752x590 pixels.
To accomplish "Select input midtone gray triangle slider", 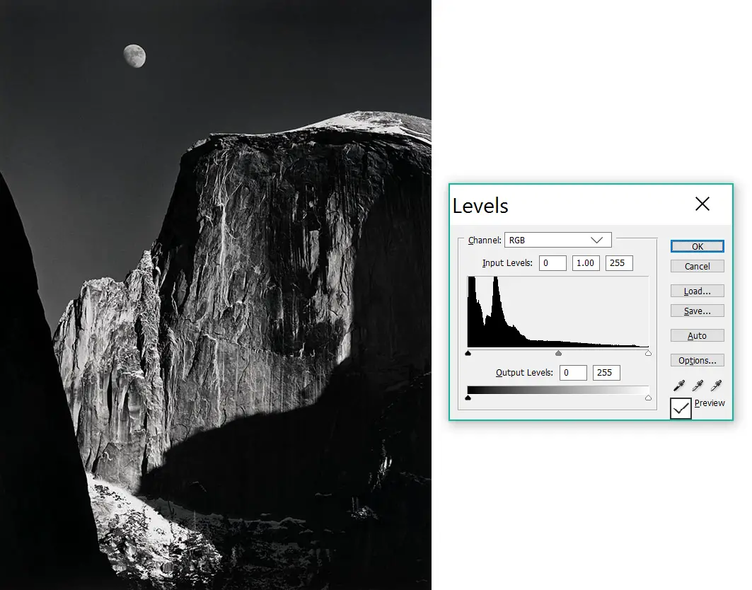I will [x=558, y=353].
